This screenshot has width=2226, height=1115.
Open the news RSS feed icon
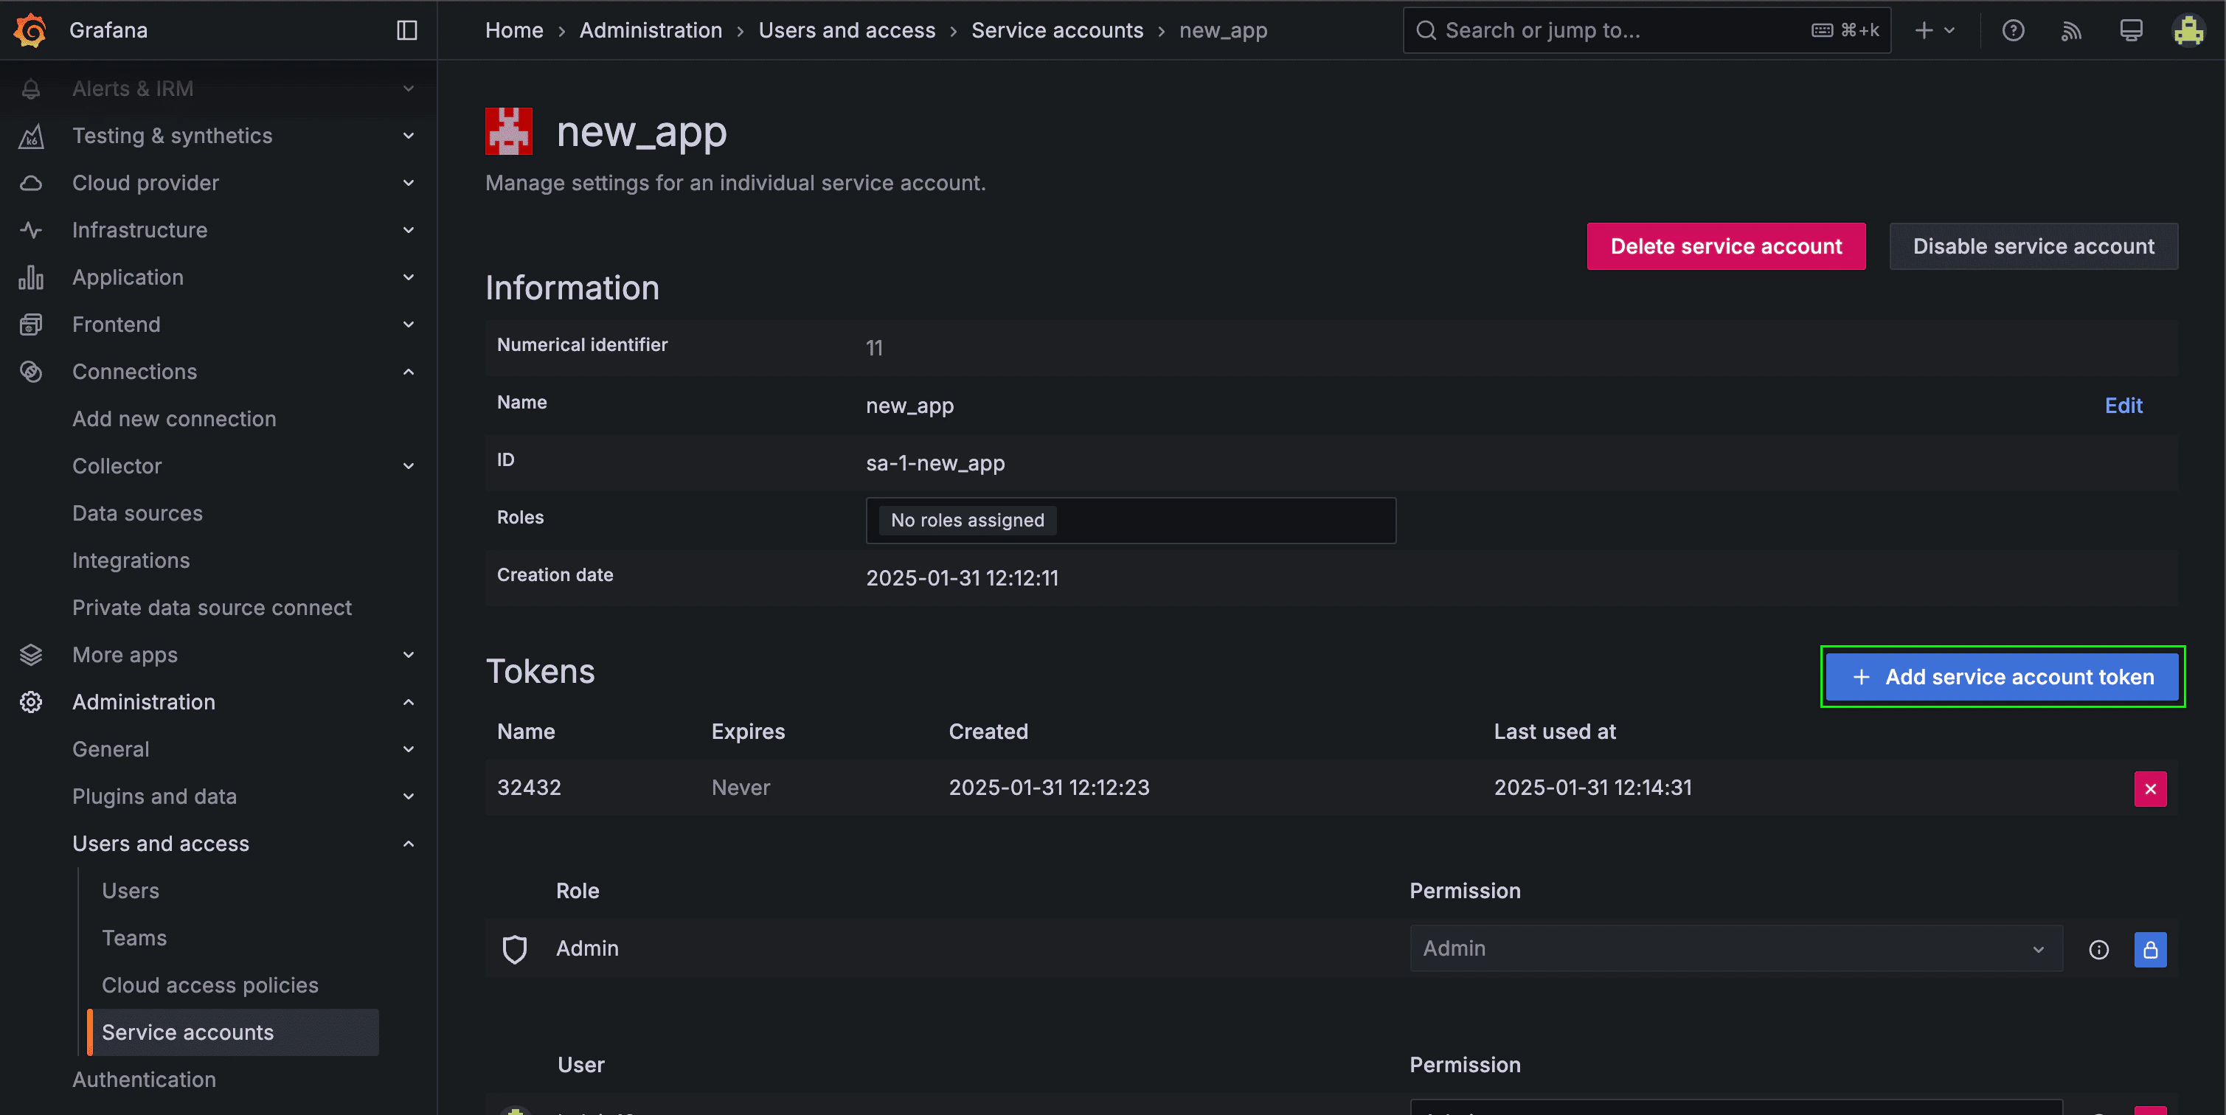2071,30
